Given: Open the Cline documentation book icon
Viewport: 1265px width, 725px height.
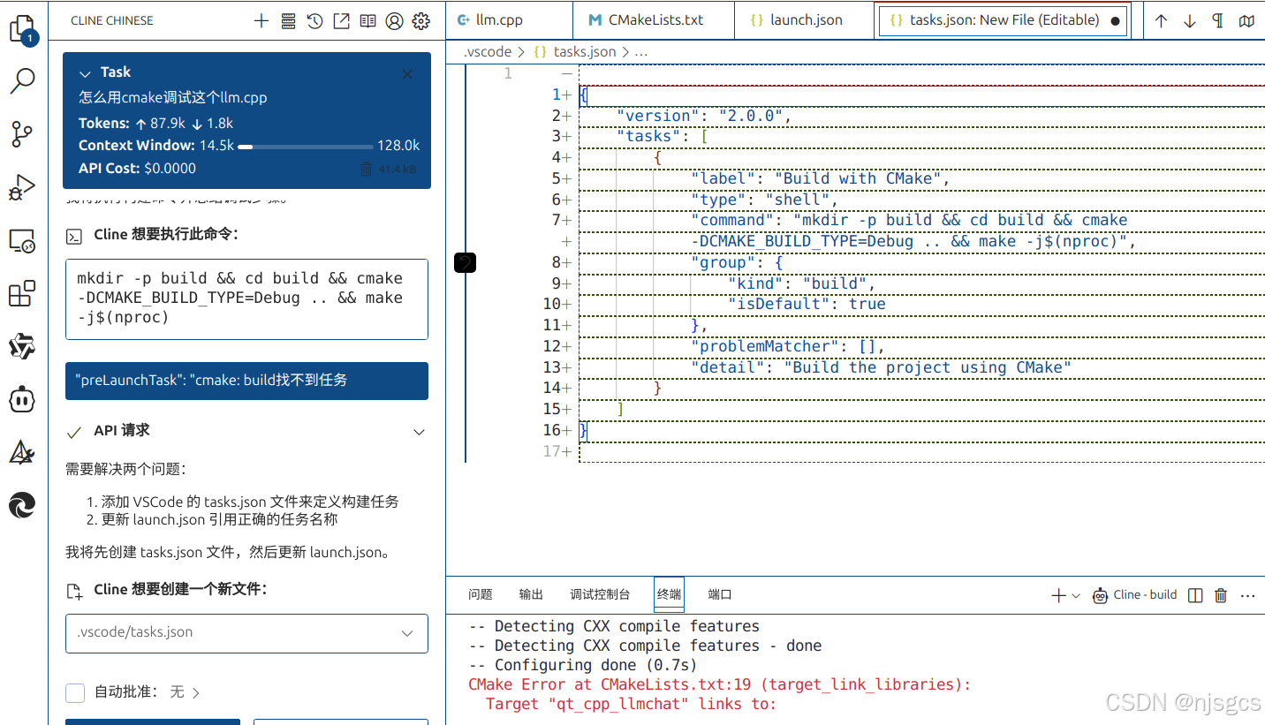Looking at the screenshot, I should point(367,20).
